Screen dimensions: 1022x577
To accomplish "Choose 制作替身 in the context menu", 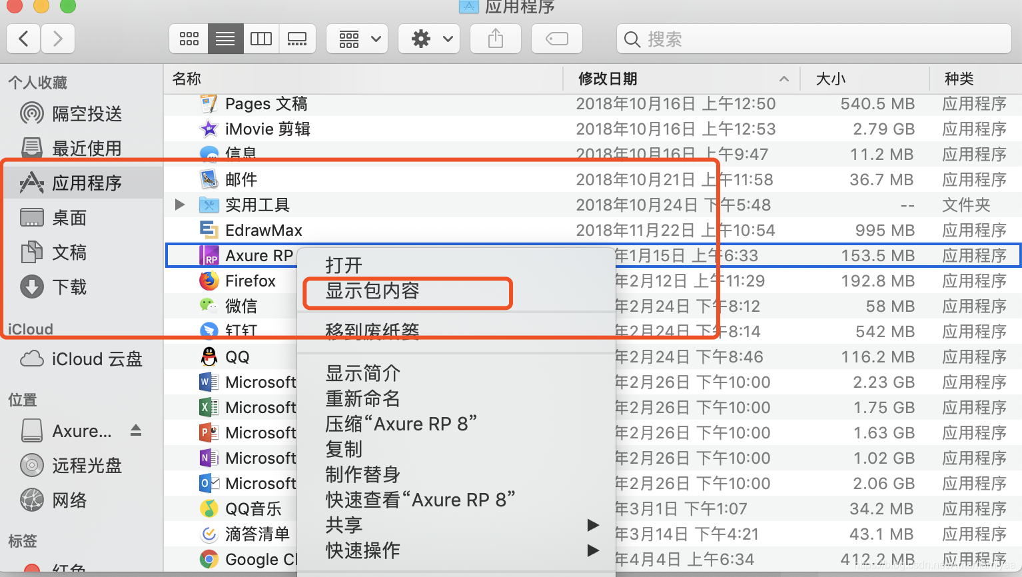I will tap(456, 475).
